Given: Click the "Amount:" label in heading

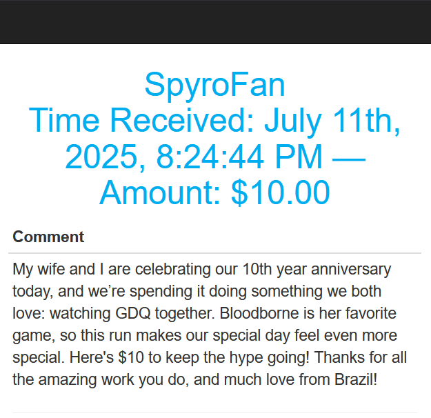Looking at the screenshot, I should click(160, 192).
